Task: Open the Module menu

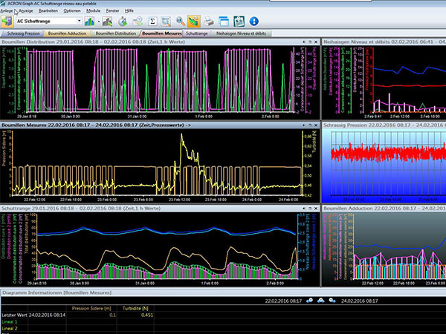Action: pos(94,10)
